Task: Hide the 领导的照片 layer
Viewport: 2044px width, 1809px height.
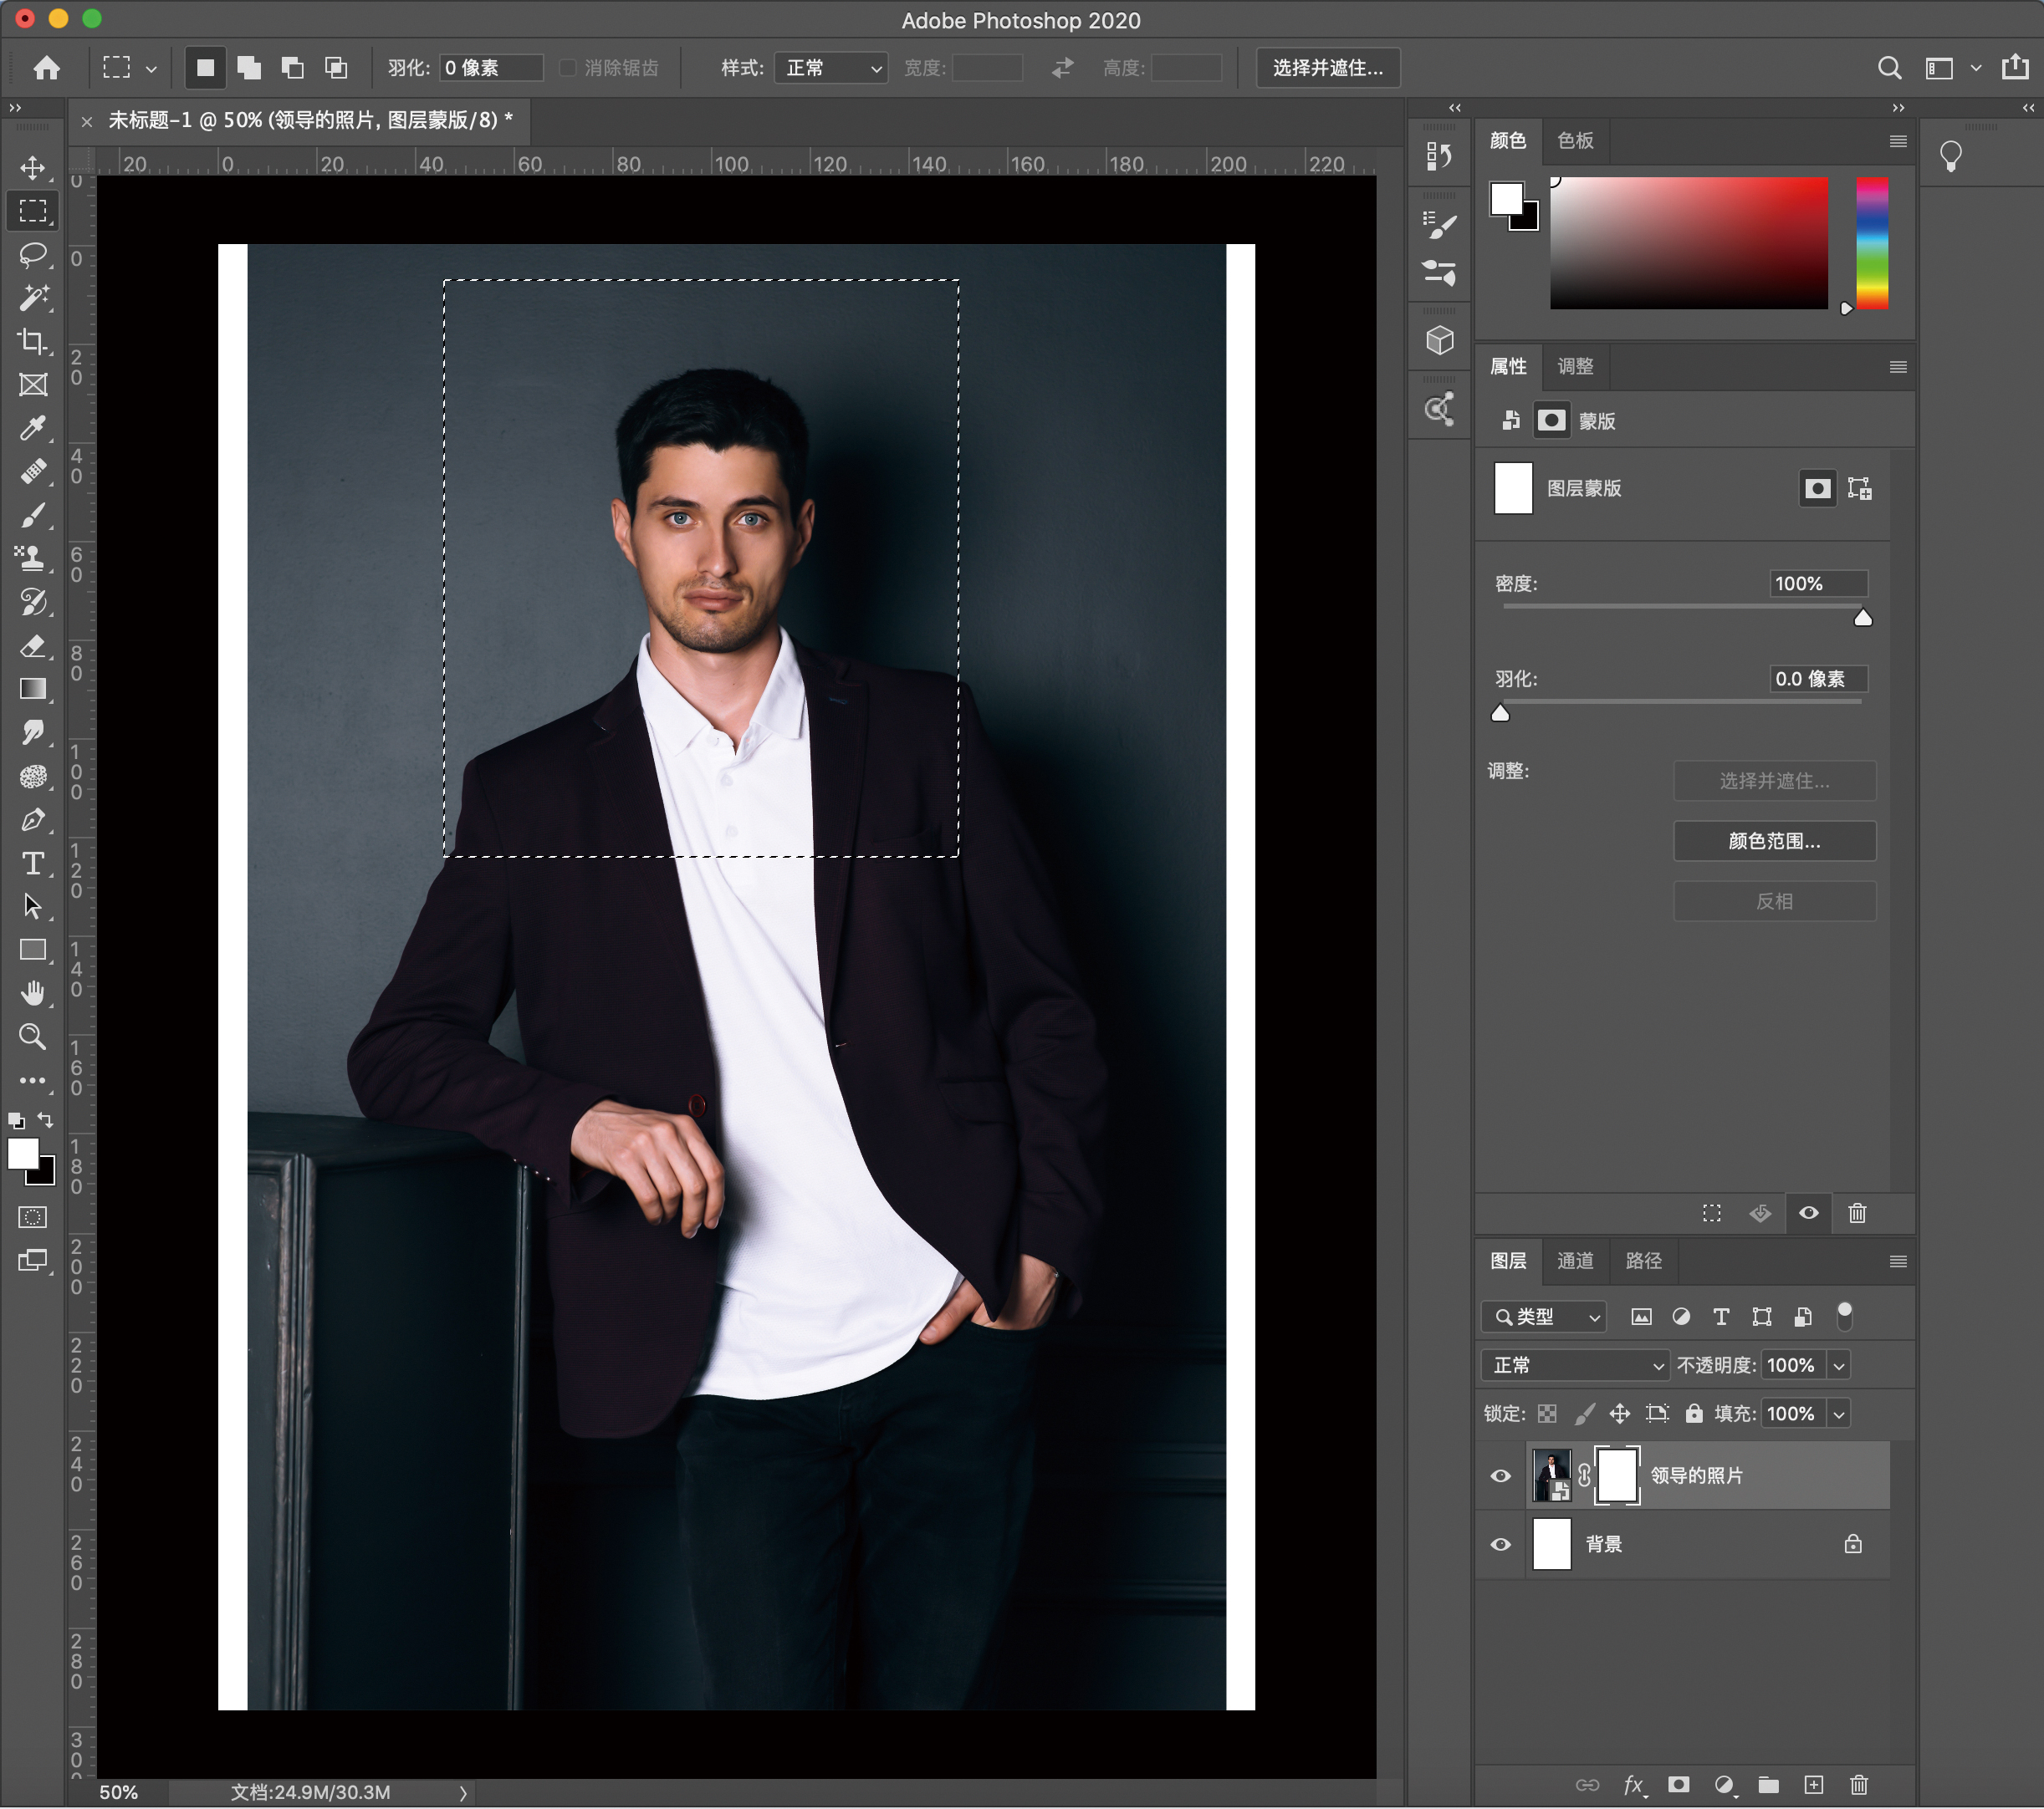Action: point(1501,1476)
